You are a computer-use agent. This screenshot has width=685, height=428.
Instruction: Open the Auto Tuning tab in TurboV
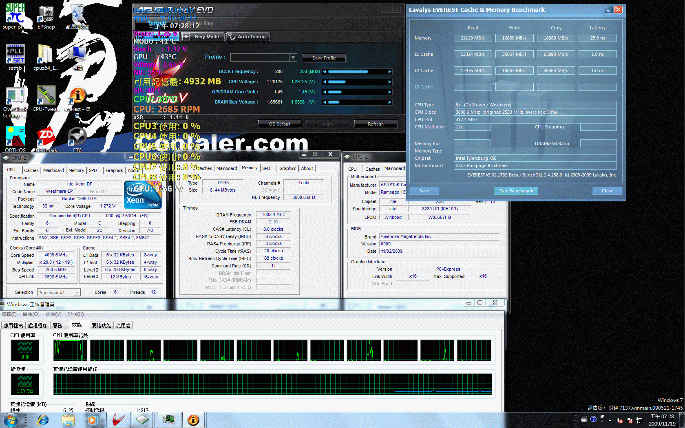point(248,37)
